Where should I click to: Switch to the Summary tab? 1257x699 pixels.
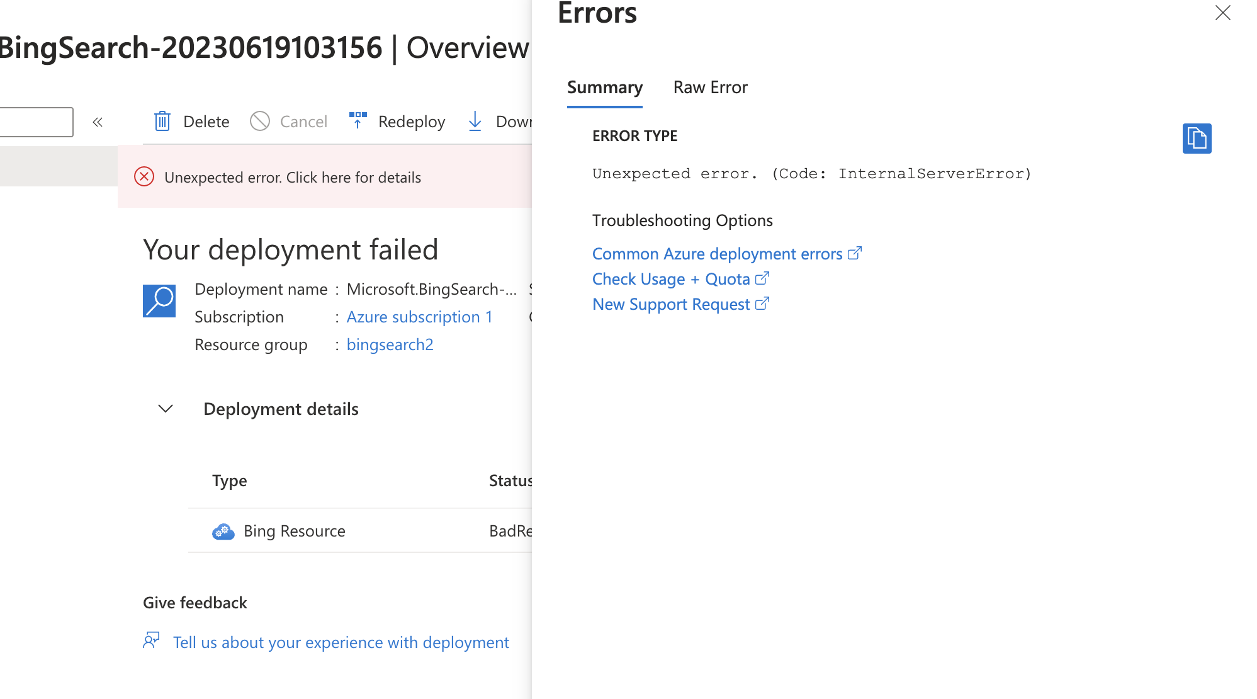pyautogui.click(x=605, y=88)
